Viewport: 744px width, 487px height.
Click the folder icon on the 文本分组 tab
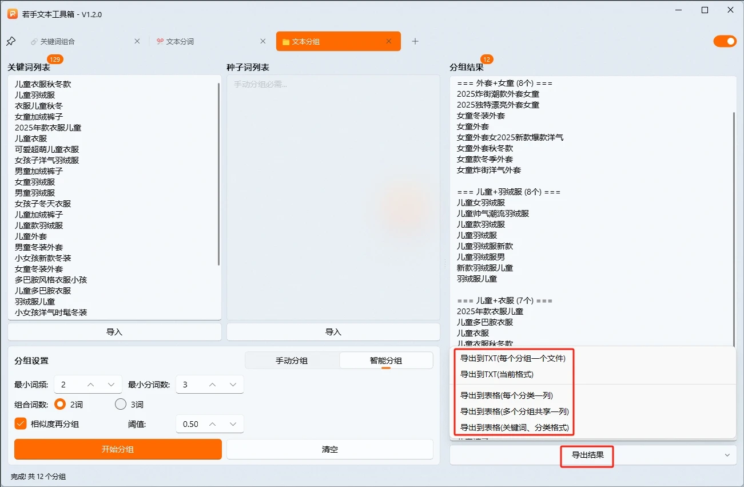pos(285,41)
